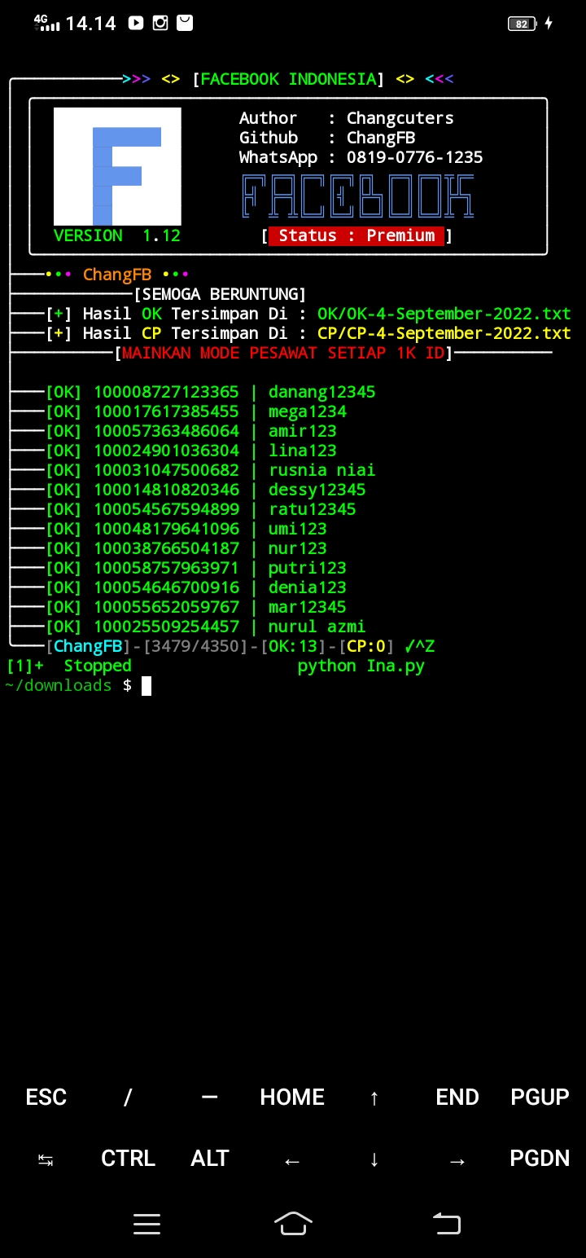The image size is (586, 1258).
Task: Select the line with dessy12345
Action: click(x=205, y=490)
